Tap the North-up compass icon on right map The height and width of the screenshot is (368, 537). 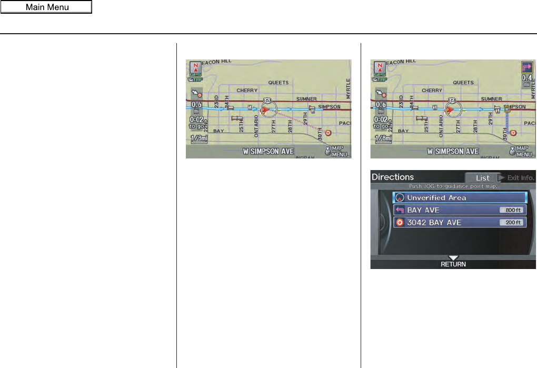tap(380, 67)
